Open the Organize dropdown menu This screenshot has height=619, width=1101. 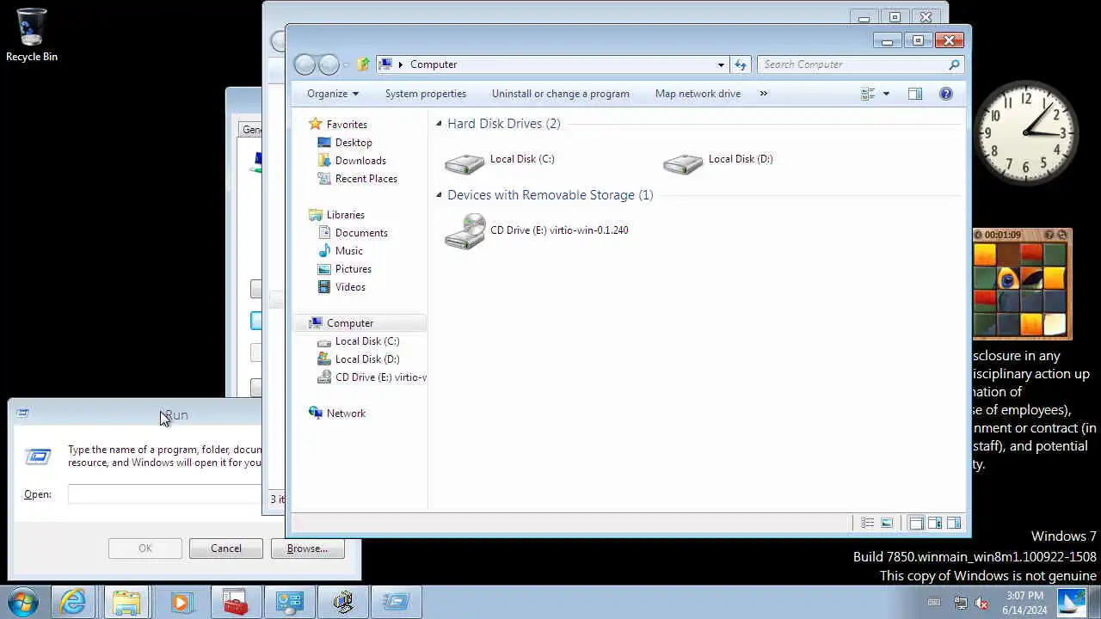[x=332, y=94]
